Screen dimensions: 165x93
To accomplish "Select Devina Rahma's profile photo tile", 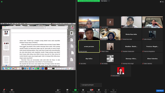I will (121, 71).
